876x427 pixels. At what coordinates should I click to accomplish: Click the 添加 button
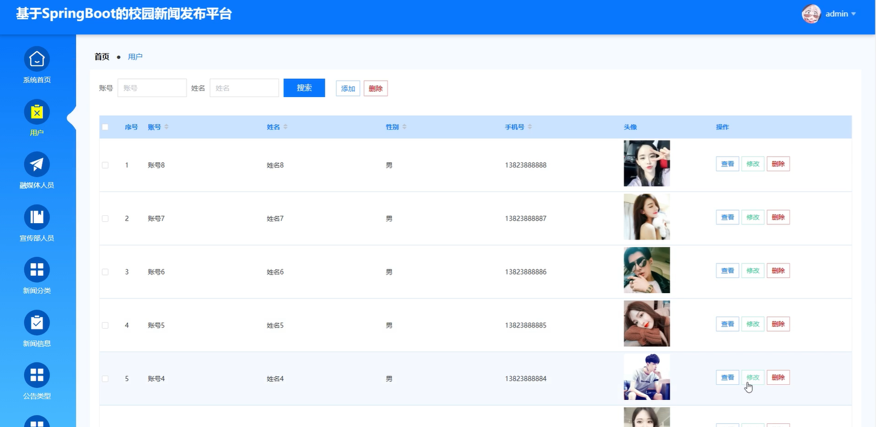(348, 89)
